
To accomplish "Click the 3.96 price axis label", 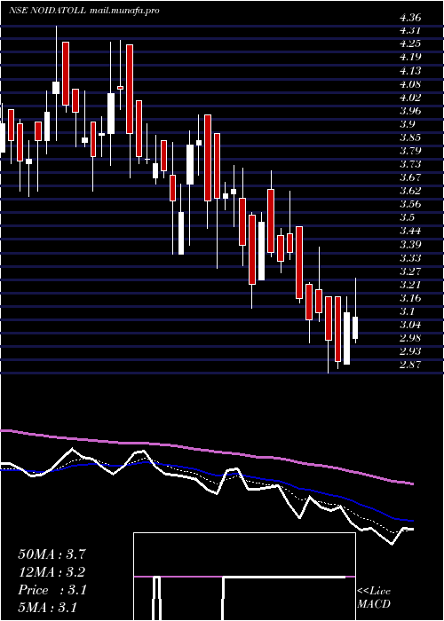I will pyautogui.click(x=410, y=111).
